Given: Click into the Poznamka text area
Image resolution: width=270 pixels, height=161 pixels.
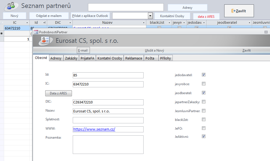Looking at the screenshot, I should click(108, 145).
